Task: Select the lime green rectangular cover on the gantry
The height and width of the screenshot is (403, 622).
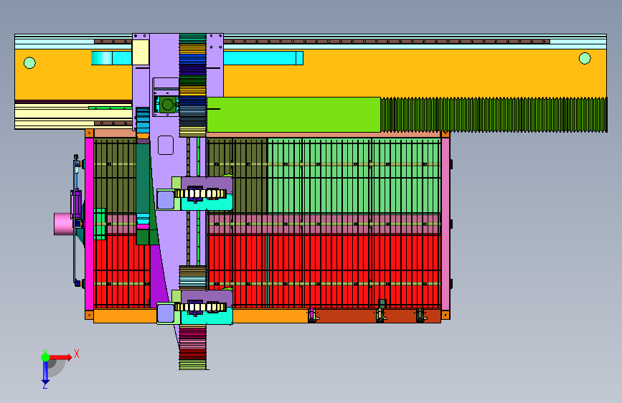Action: click(293, 115)
